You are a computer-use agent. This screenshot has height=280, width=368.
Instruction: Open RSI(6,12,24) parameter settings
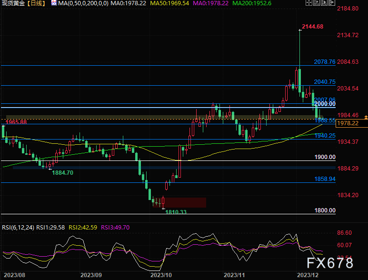click(18, 227)
